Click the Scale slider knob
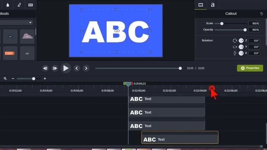Screen dimensions: 267x150 222,24
